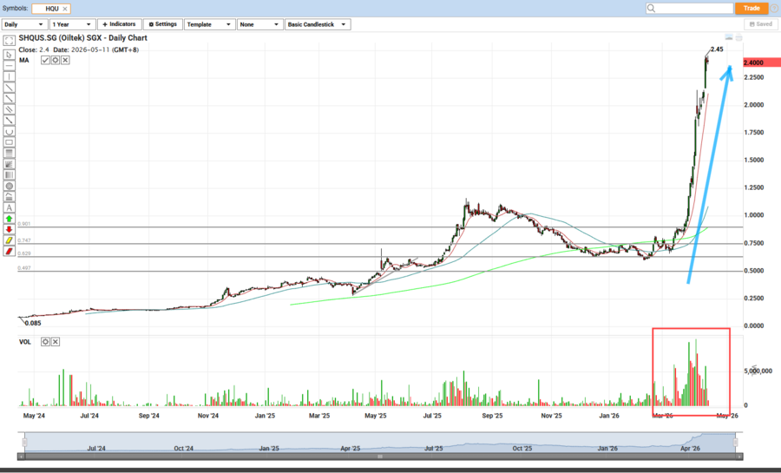Click the Indicators button
The height and width of the screenshot is (473, 781).
pos(118,24)
